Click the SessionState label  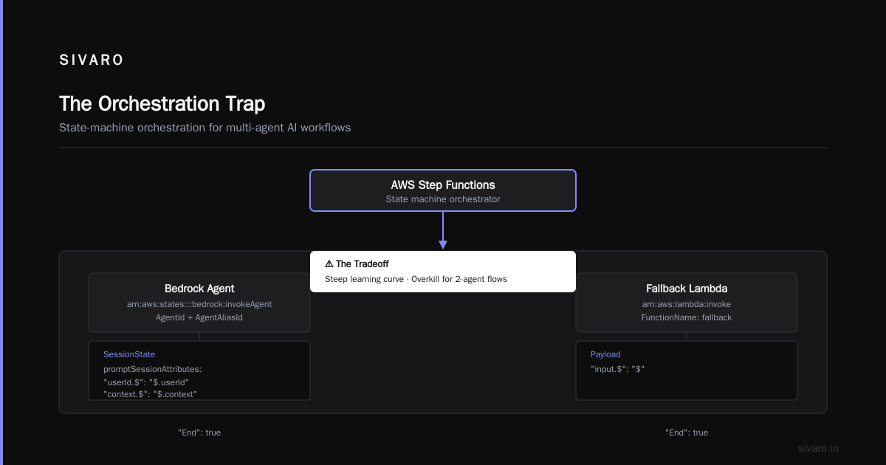[129, 354]
